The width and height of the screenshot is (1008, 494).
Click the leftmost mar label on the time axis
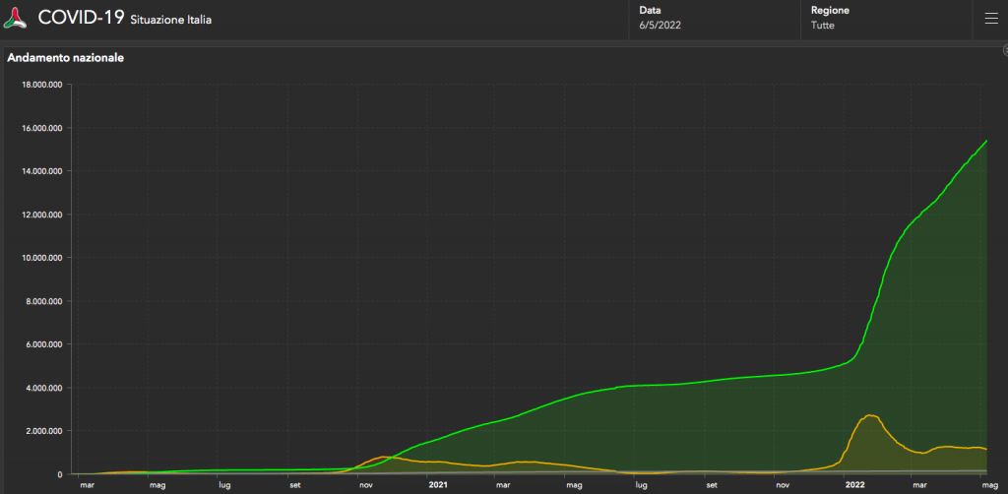click(87, 485)
